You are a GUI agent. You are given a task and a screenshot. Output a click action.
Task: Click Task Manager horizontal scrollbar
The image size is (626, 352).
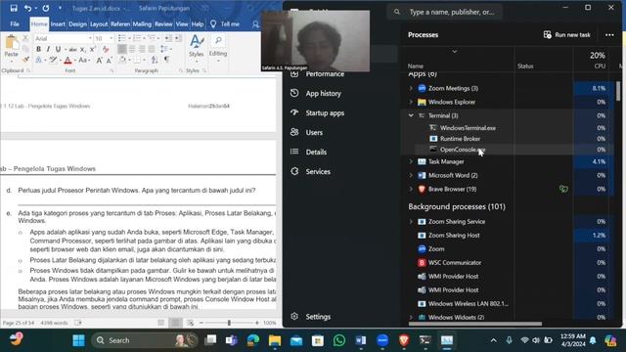click(475, 324)
